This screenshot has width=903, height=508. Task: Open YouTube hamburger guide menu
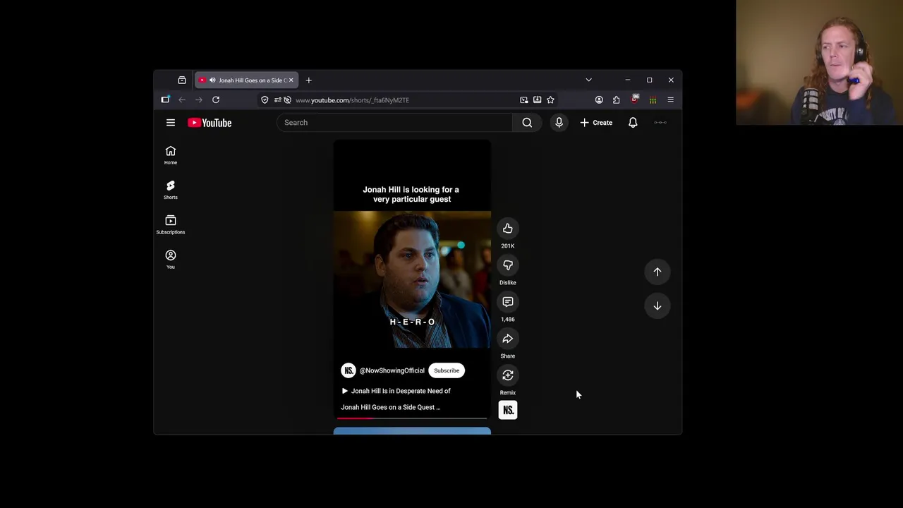click(x=170, y=123)
